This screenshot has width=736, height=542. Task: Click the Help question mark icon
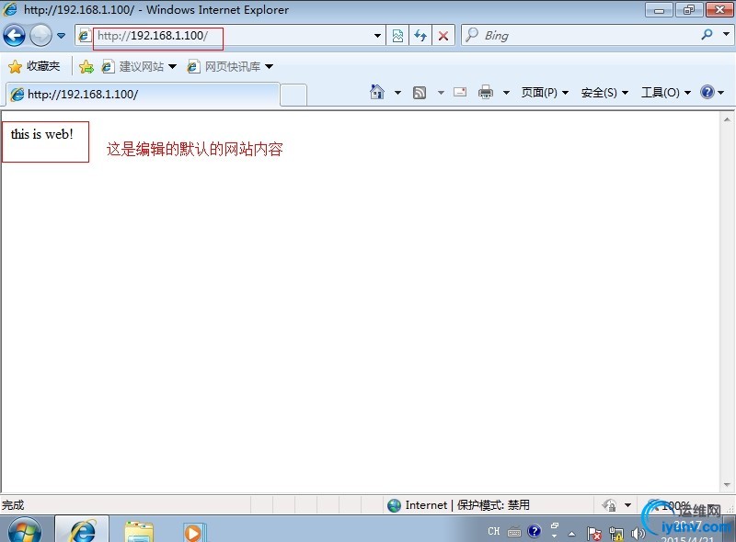click(707, 92)
